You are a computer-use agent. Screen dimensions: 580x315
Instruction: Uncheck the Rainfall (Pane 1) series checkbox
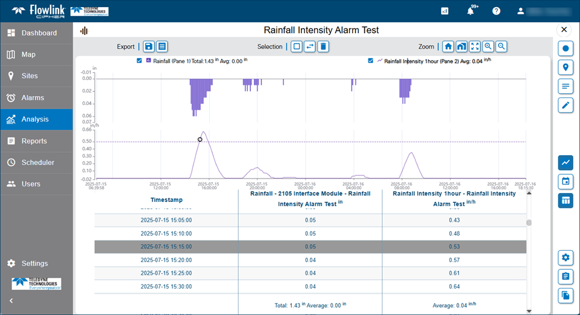139,61
